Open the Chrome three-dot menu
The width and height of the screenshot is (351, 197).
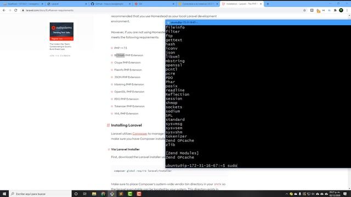pos(347,10)
